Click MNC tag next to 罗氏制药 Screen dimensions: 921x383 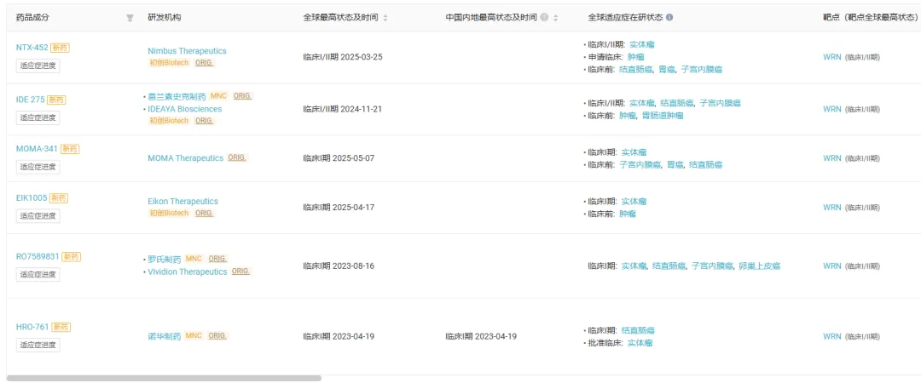pos(194,259)
